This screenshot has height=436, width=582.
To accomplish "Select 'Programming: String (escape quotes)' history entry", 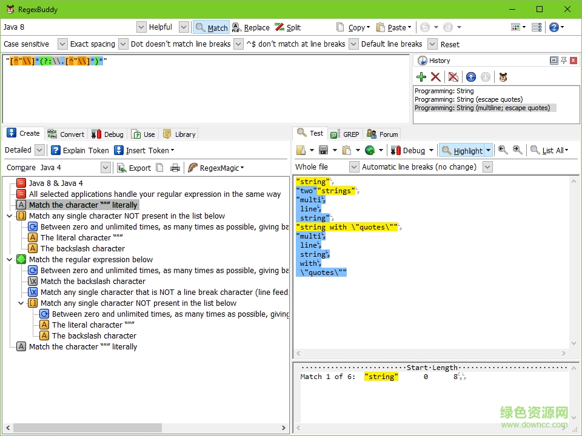I will [468, 99].
